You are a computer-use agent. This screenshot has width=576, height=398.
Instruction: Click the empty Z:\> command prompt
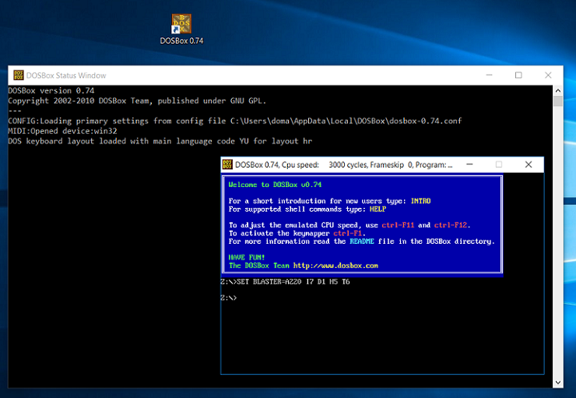[229, 298]
